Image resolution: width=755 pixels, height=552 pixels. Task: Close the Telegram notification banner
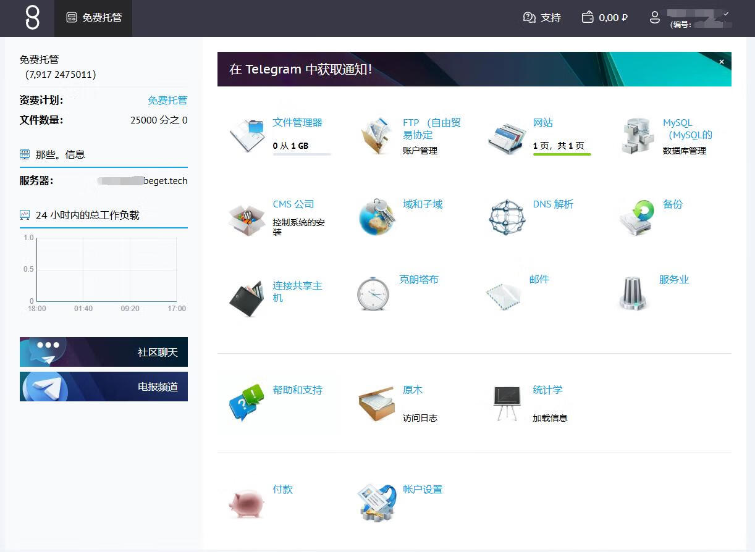point(721,62)
